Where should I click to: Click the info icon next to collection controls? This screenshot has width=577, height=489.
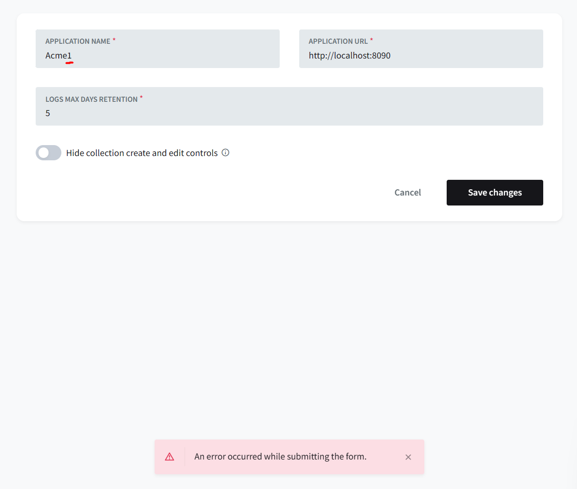225,152
